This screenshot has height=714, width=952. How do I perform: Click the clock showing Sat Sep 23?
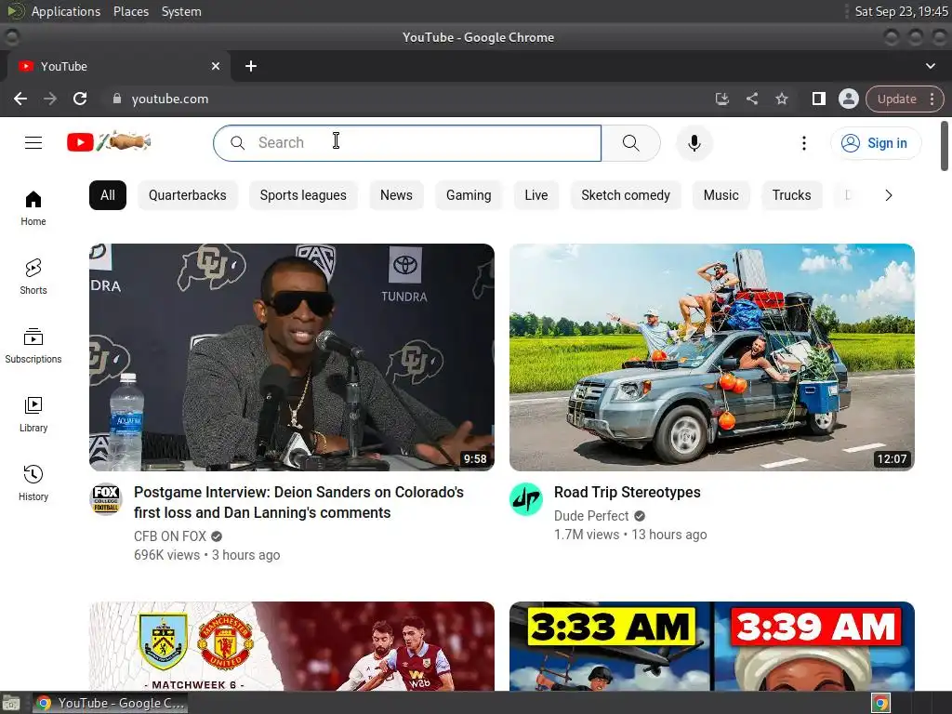pos(901,11)
